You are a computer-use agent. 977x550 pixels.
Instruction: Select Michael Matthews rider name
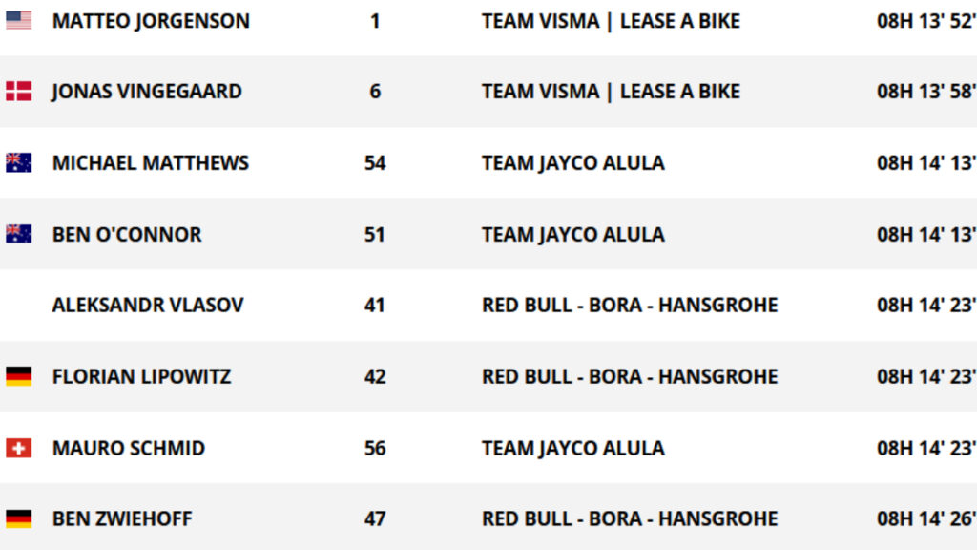click(x=151, y=162)
